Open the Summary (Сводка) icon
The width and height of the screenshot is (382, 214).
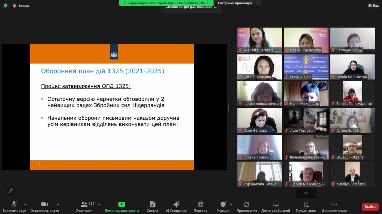152,204
